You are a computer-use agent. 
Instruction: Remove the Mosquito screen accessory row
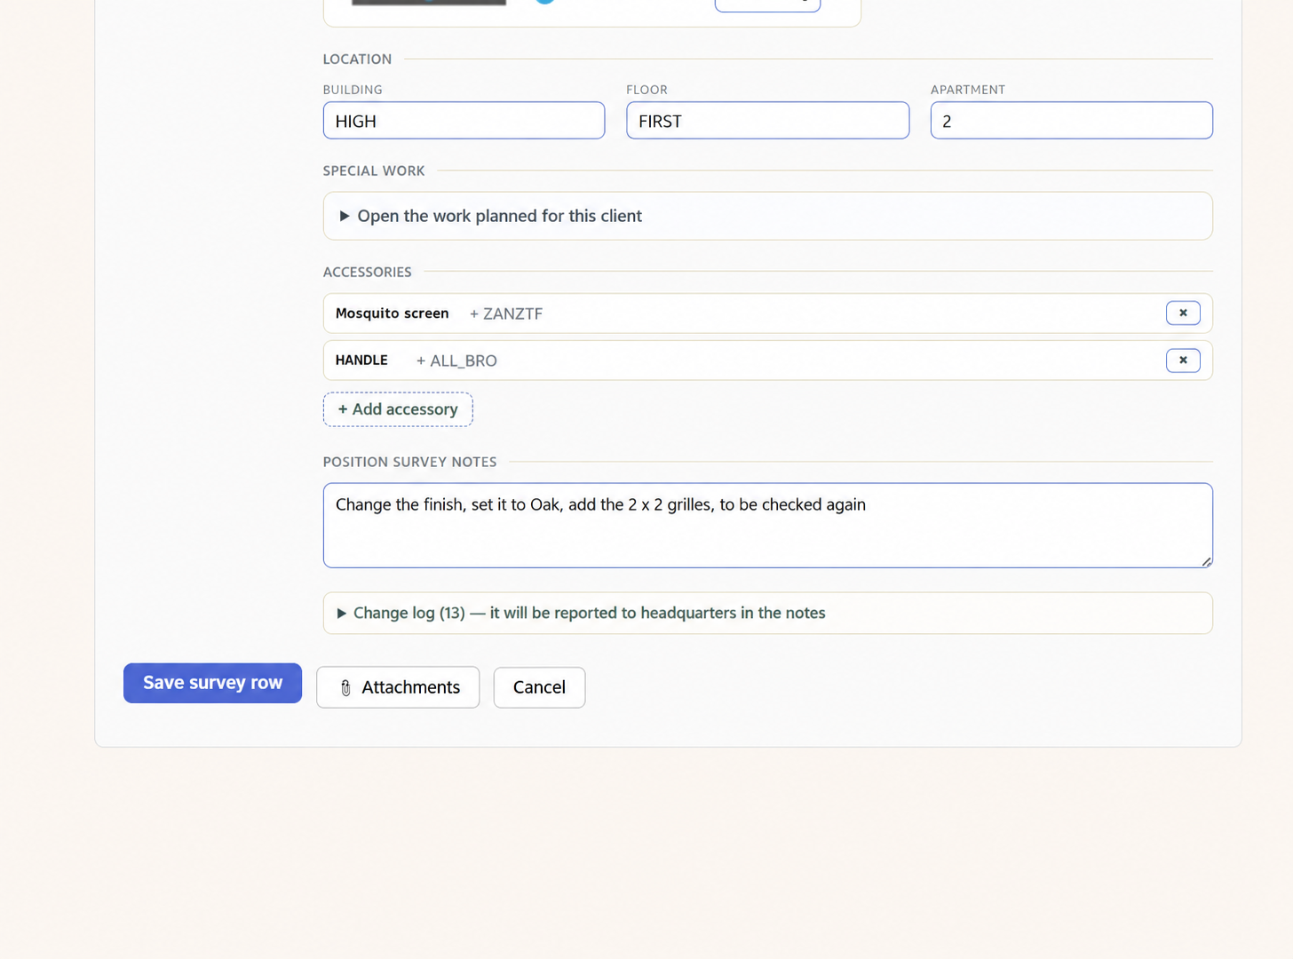coord(1183,313)
